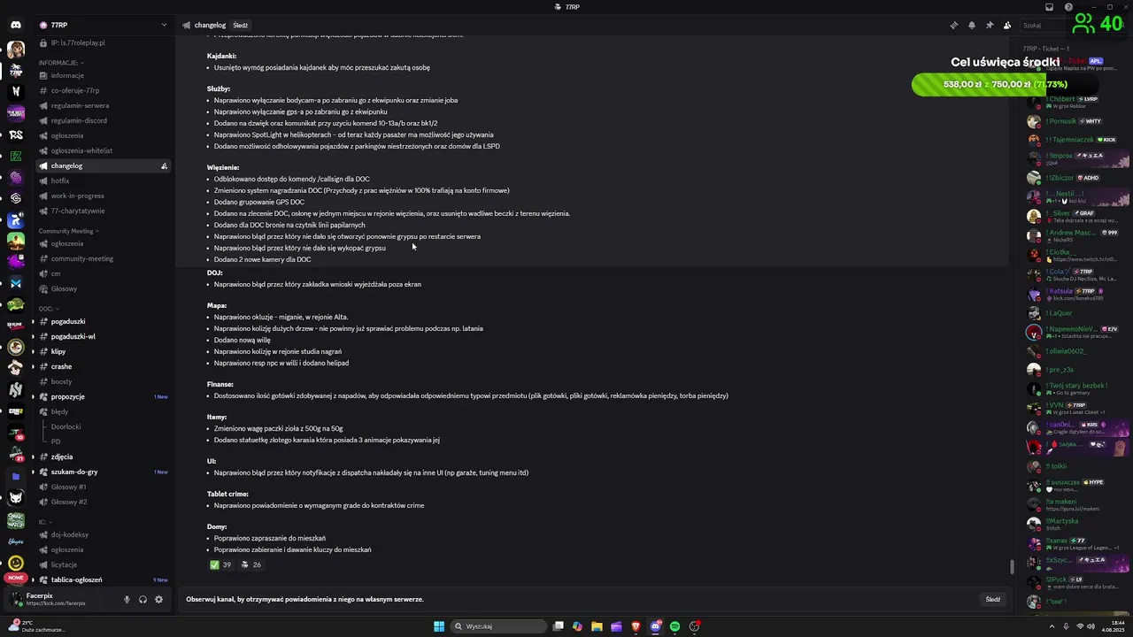The image size is (1133, 637).
Task: Click donation goal progress bar 538,00 zł
Action: (x=1005, y=84)
